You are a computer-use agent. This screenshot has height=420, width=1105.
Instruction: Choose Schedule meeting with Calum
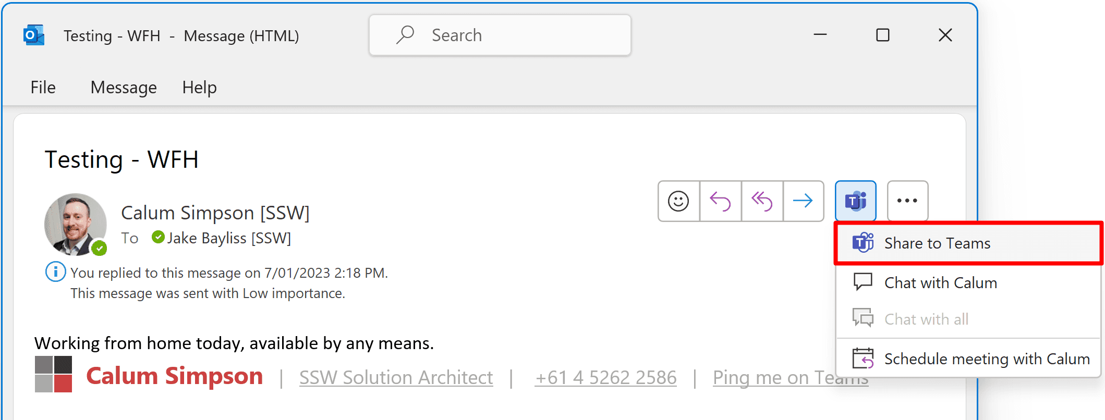987,359
